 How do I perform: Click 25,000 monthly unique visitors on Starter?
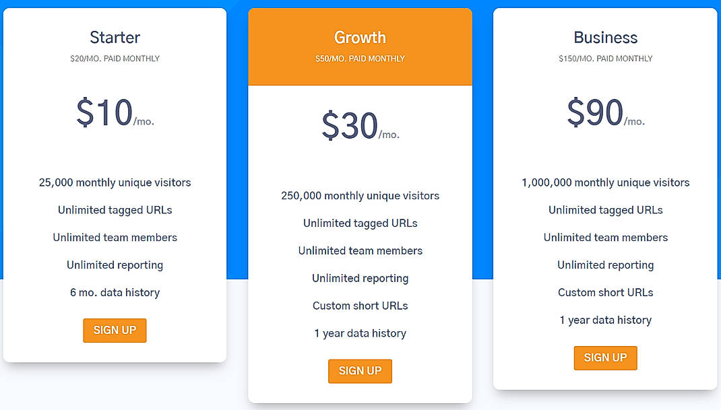coord(115,182)
